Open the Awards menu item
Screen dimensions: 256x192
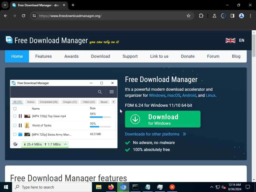71,56
